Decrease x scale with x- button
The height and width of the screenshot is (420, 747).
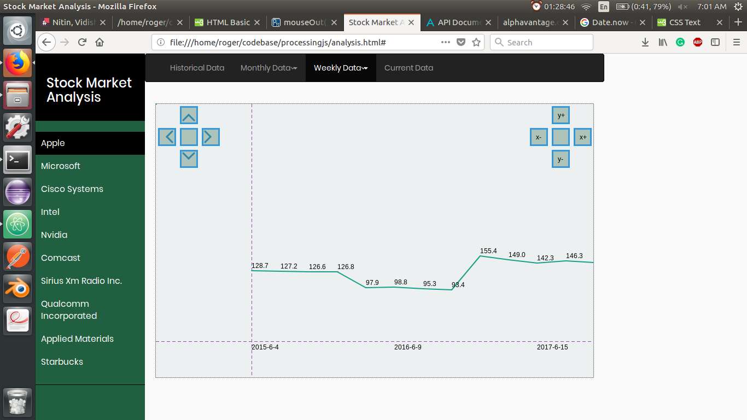click(x=539, y=137)
